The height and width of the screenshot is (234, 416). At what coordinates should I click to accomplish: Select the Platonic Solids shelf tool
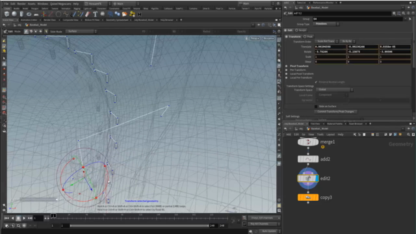[x=103, y=14]
